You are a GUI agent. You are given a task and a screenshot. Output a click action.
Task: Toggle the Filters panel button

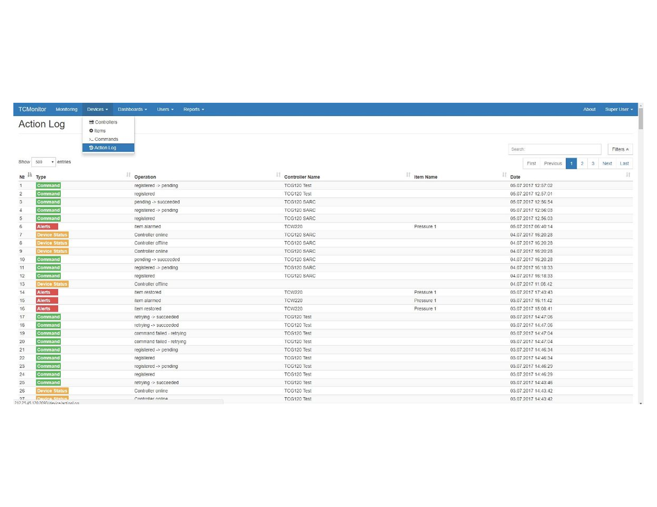pyautogui.click(x=620, y=149)
